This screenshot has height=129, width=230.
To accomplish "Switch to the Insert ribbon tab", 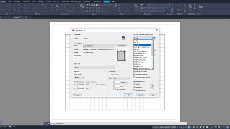I will coord(10,1).
